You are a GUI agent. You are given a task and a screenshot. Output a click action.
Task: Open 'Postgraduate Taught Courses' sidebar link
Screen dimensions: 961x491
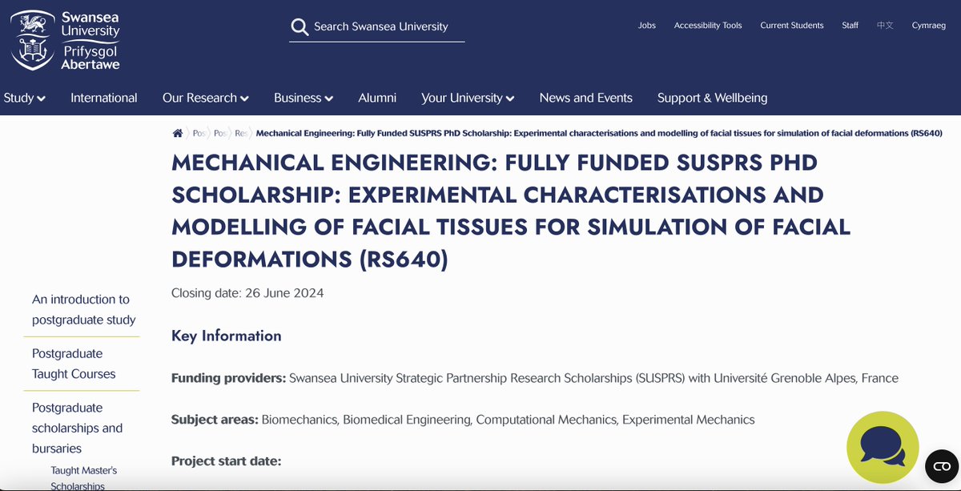pos(74,364)
